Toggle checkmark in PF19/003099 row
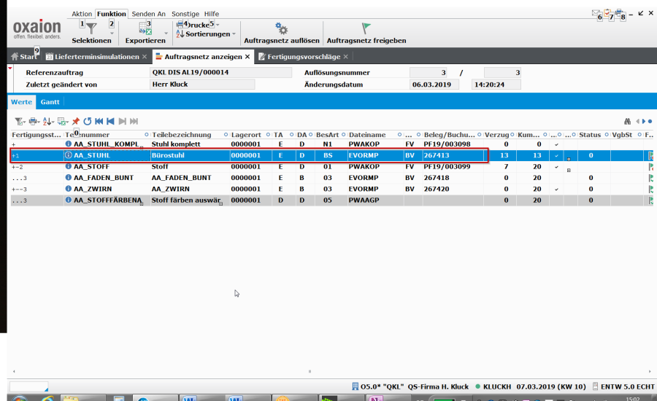Screen dimensions: 657x401 coord(556,167)
